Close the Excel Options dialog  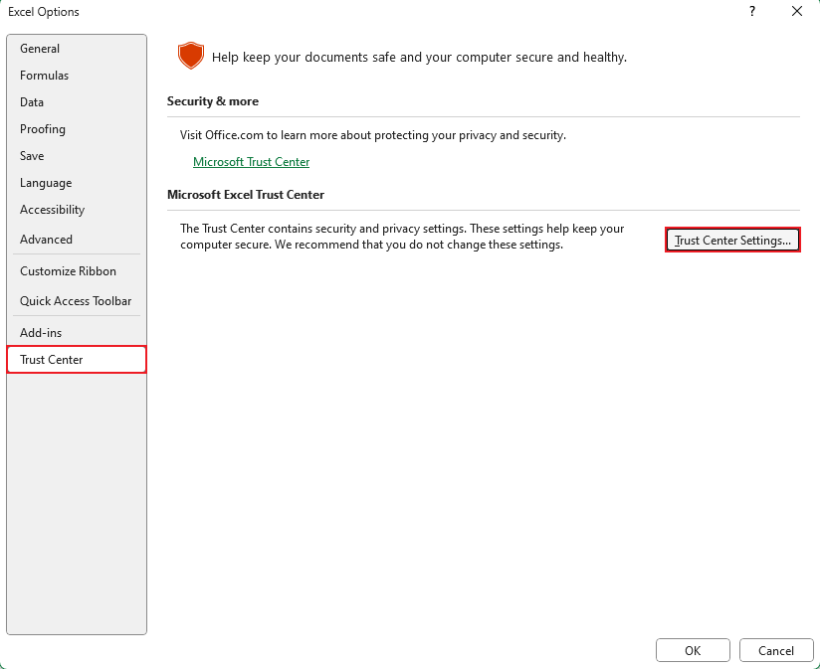796,12
